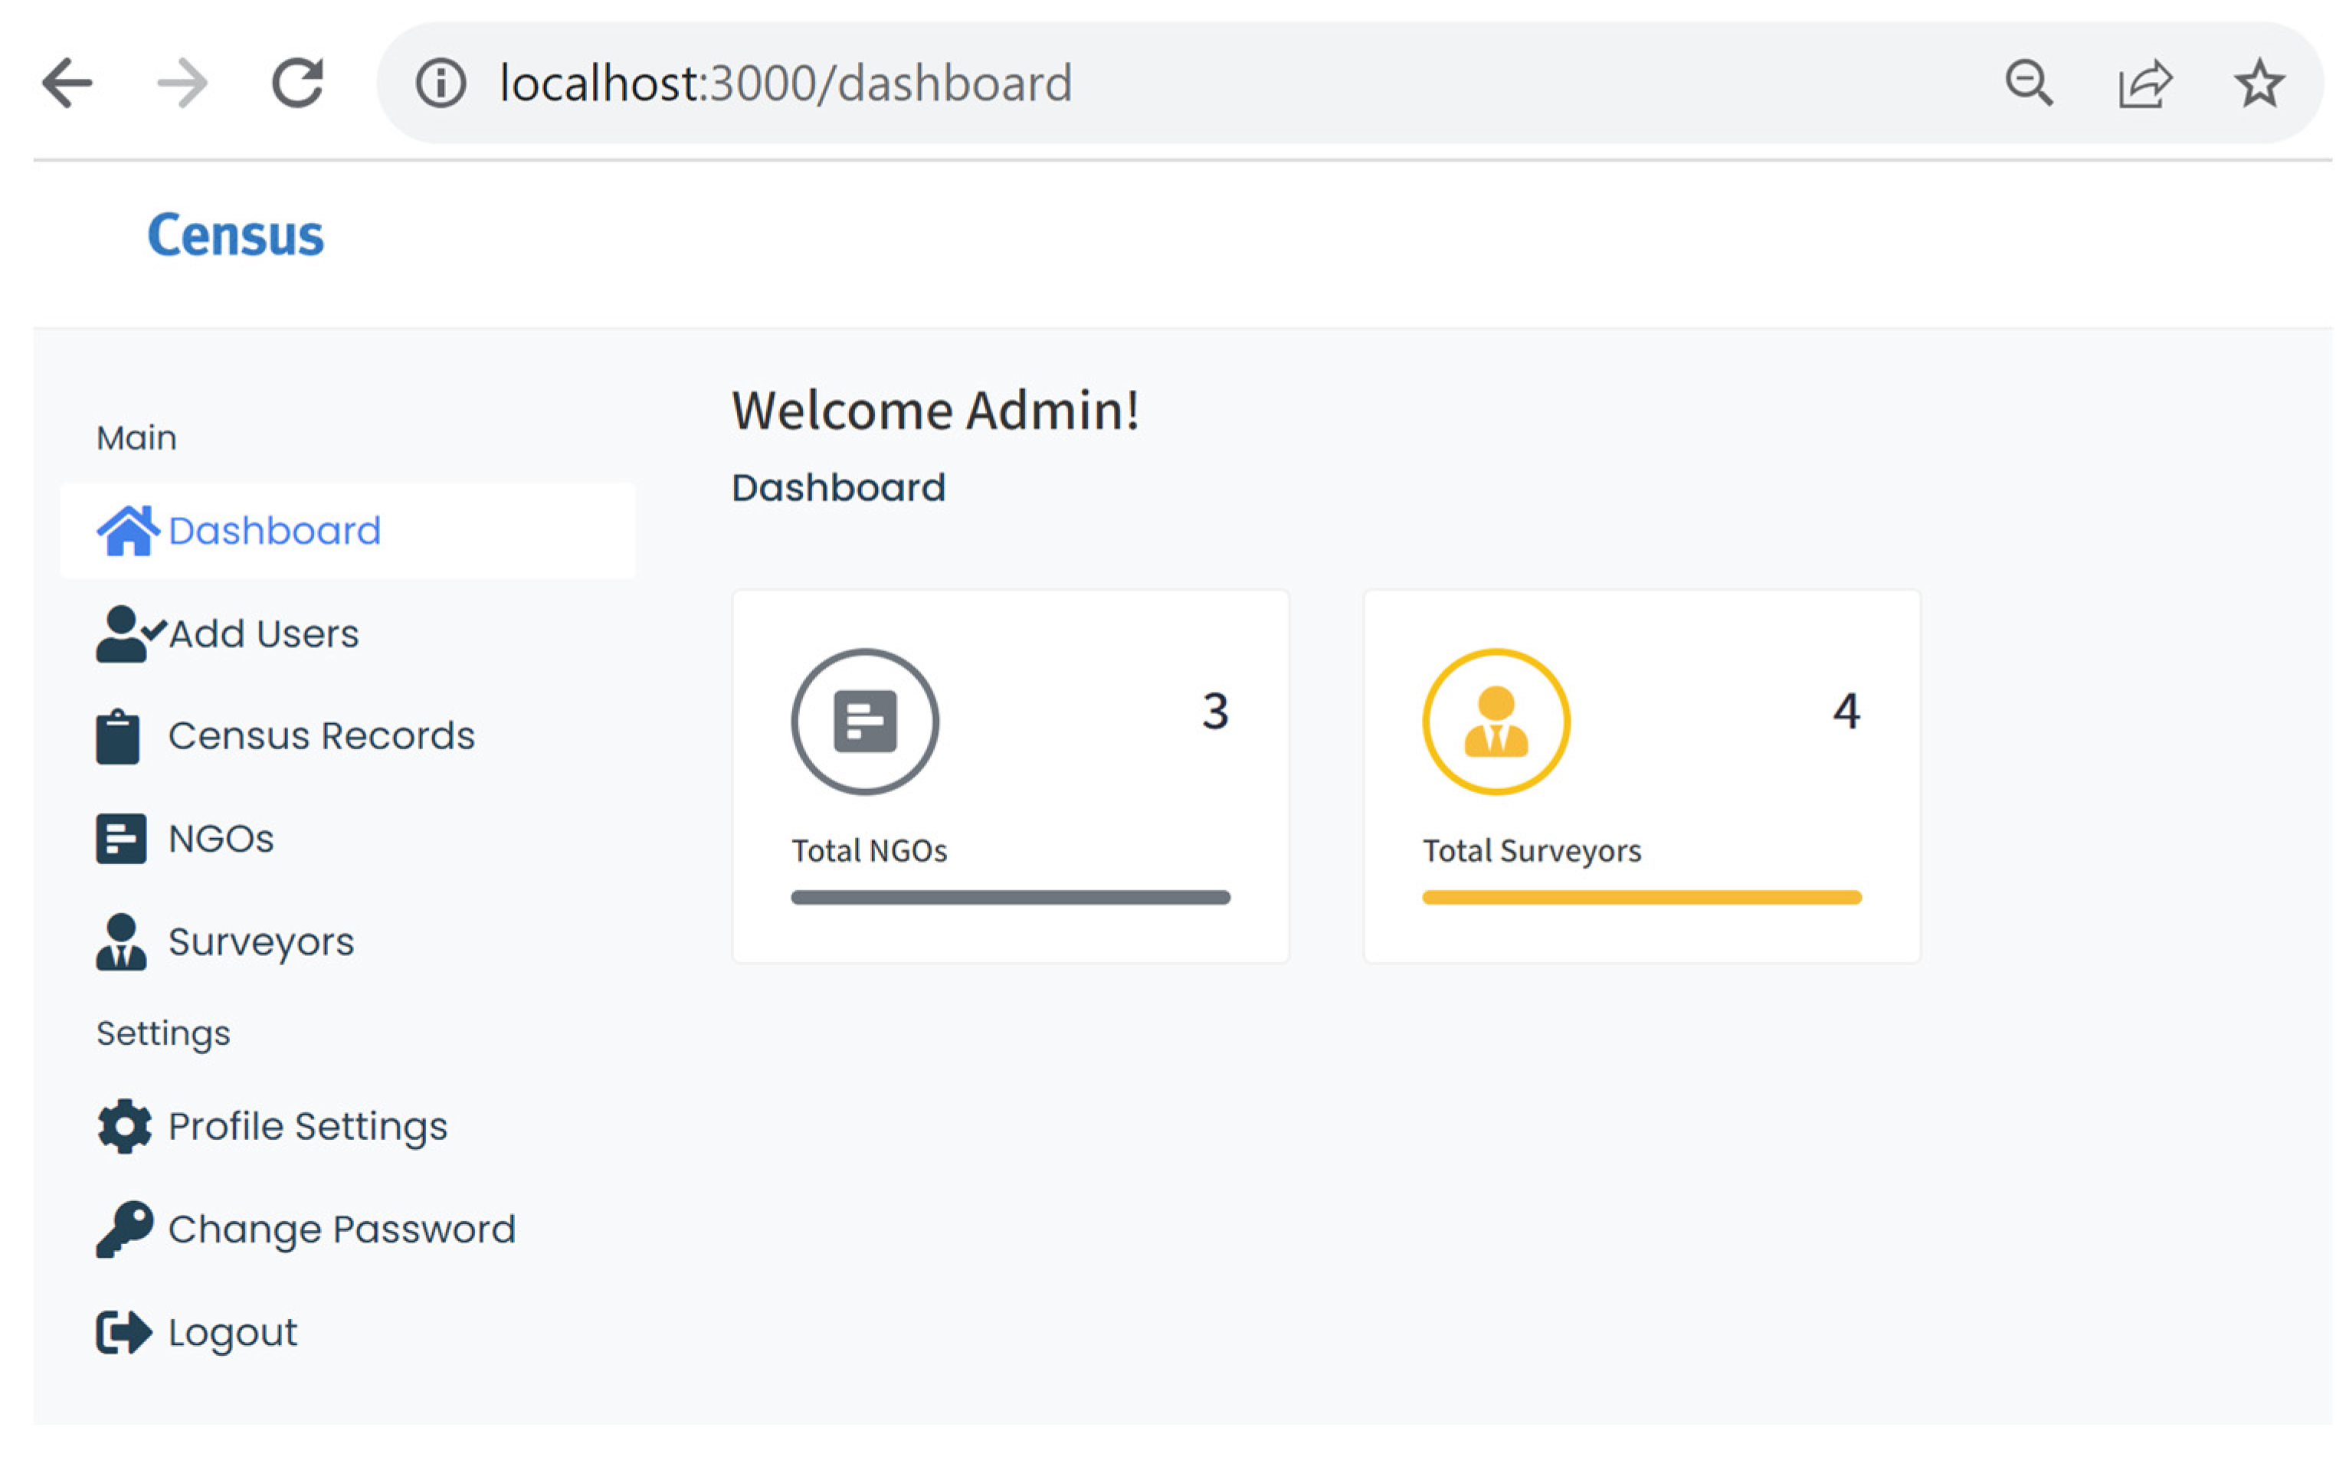This screenshot has width=2349, height=1457.
Task: Click the Dashboard home icon in sidebar
Action: pyautogui.click(x=127, y=531)
